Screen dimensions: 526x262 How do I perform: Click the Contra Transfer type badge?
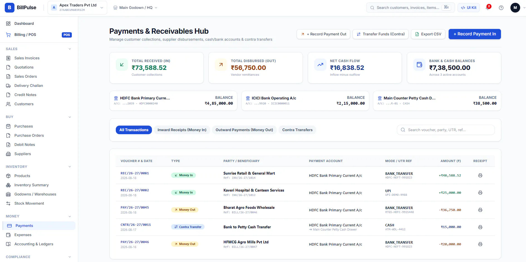pos(188,227)
